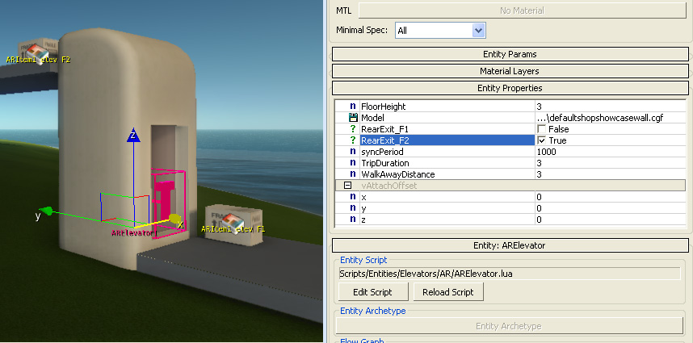The width and height of the screenshot is (693, 343).
Task: Collapse the Entity Properties rollup
Action: point(510,88)
